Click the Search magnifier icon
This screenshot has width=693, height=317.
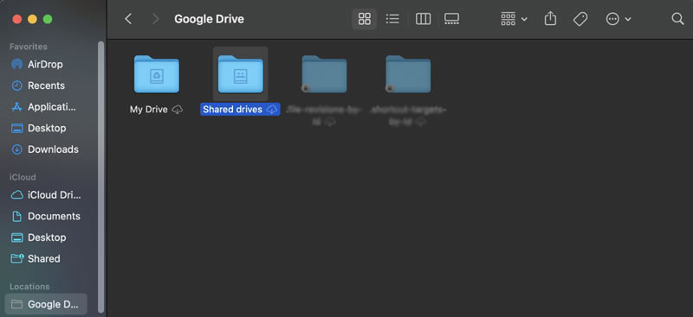677,19
